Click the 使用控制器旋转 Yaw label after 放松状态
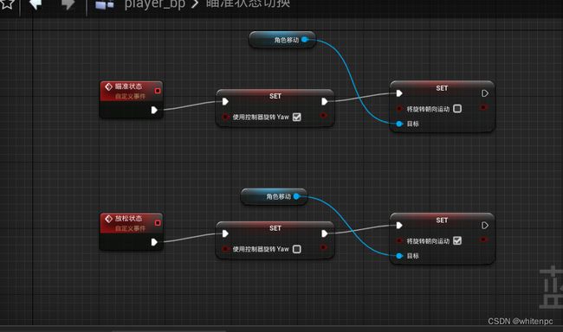The image size is (563, 332). (261, 249)
